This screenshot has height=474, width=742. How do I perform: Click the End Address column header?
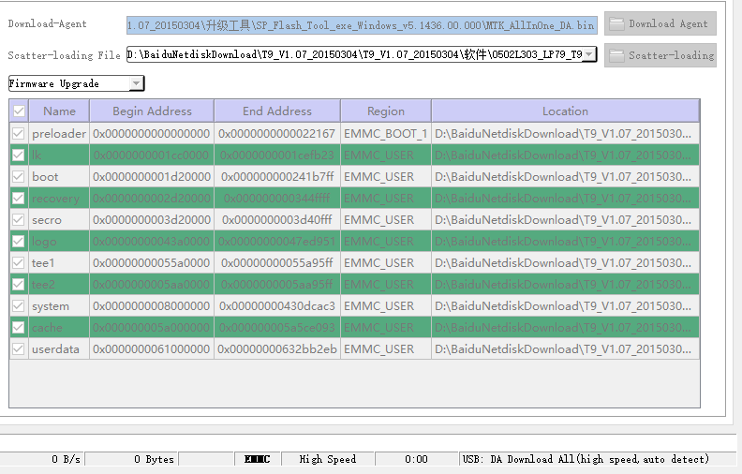pyautogui.click(x=276, y=111)
